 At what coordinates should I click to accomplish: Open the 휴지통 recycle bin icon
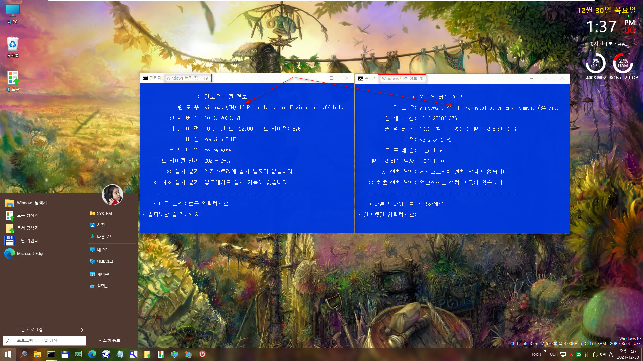pos(13,47)
